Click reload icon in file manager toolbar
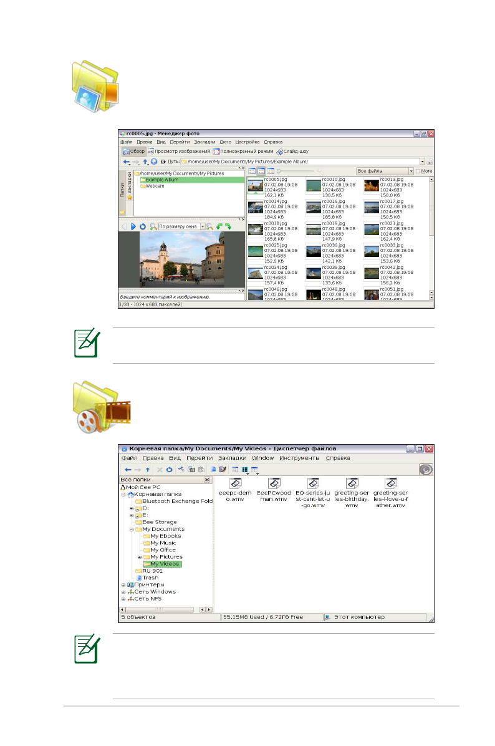Image resolution: width=495 pixels, height=746 pixels. click(x=169, y=469)
